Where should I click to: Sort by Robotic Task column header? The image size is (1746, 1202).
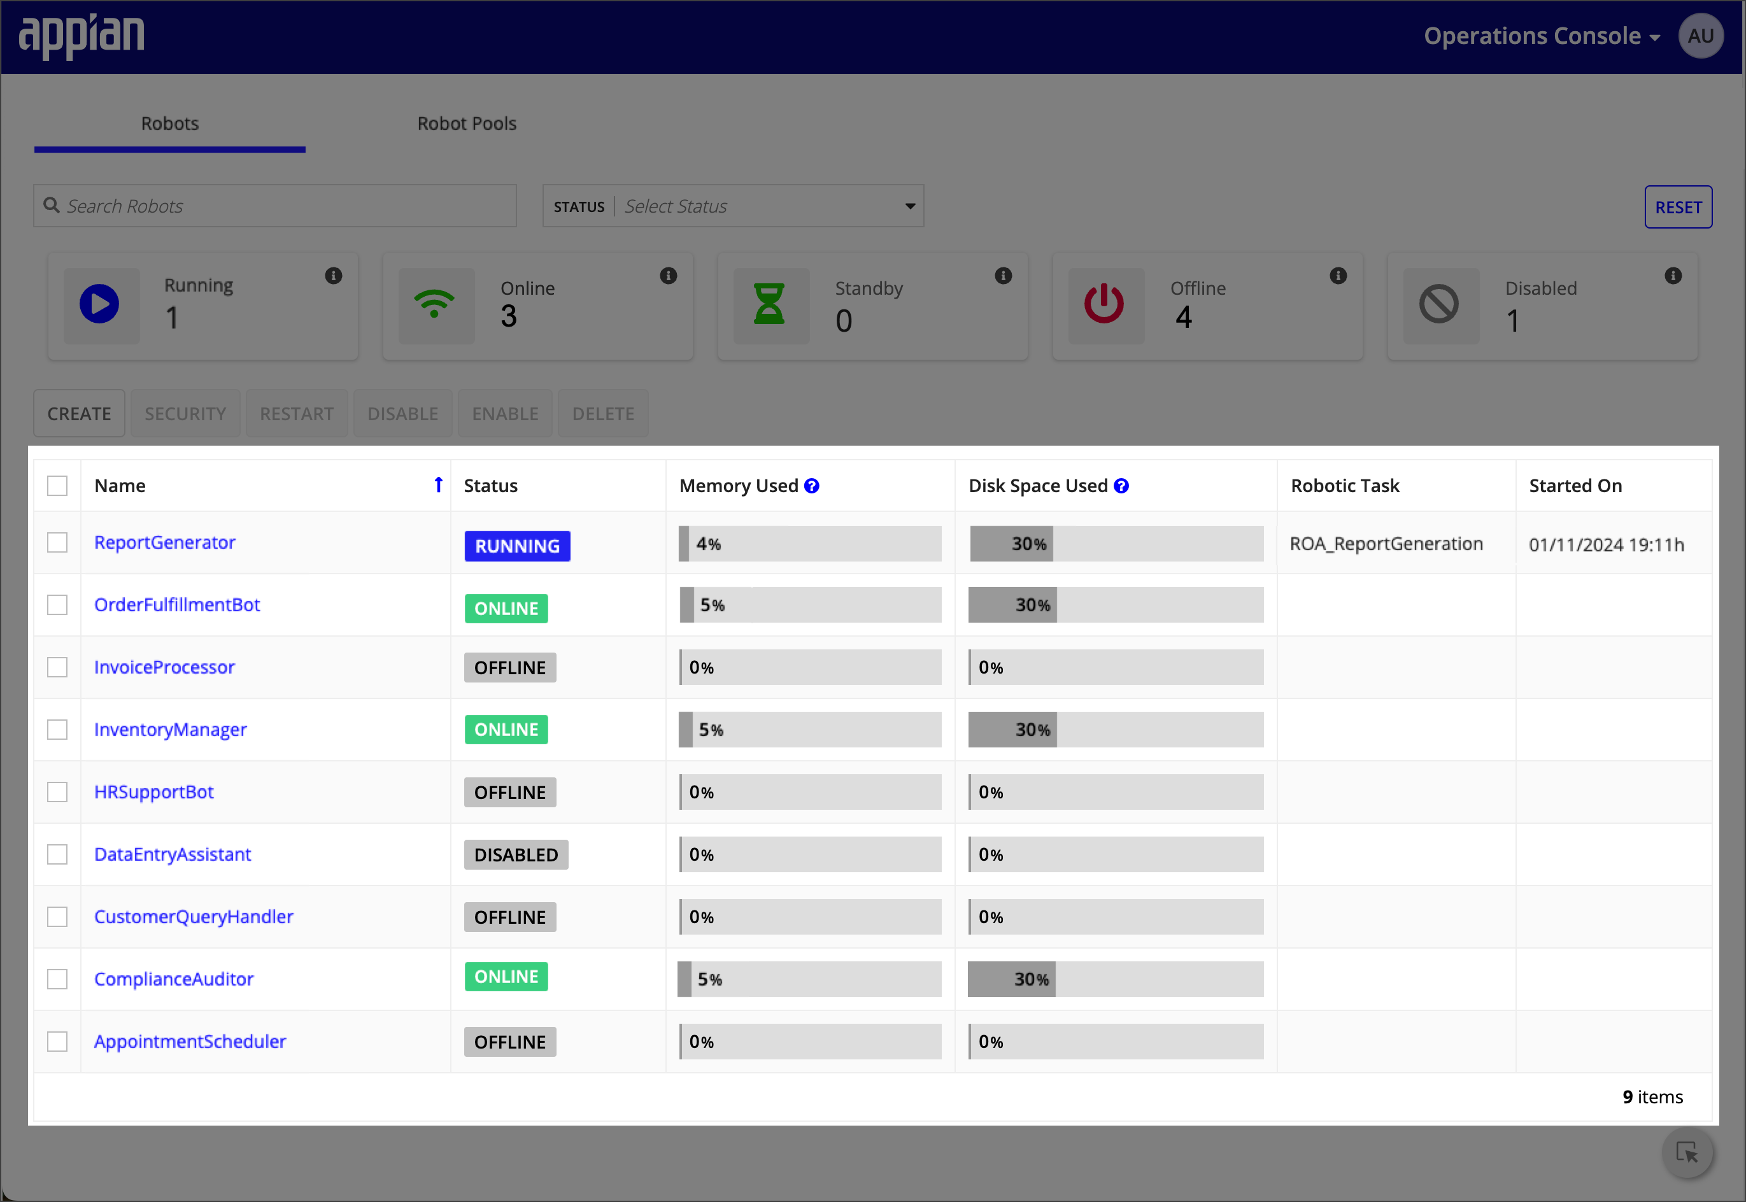[1345, 486]
